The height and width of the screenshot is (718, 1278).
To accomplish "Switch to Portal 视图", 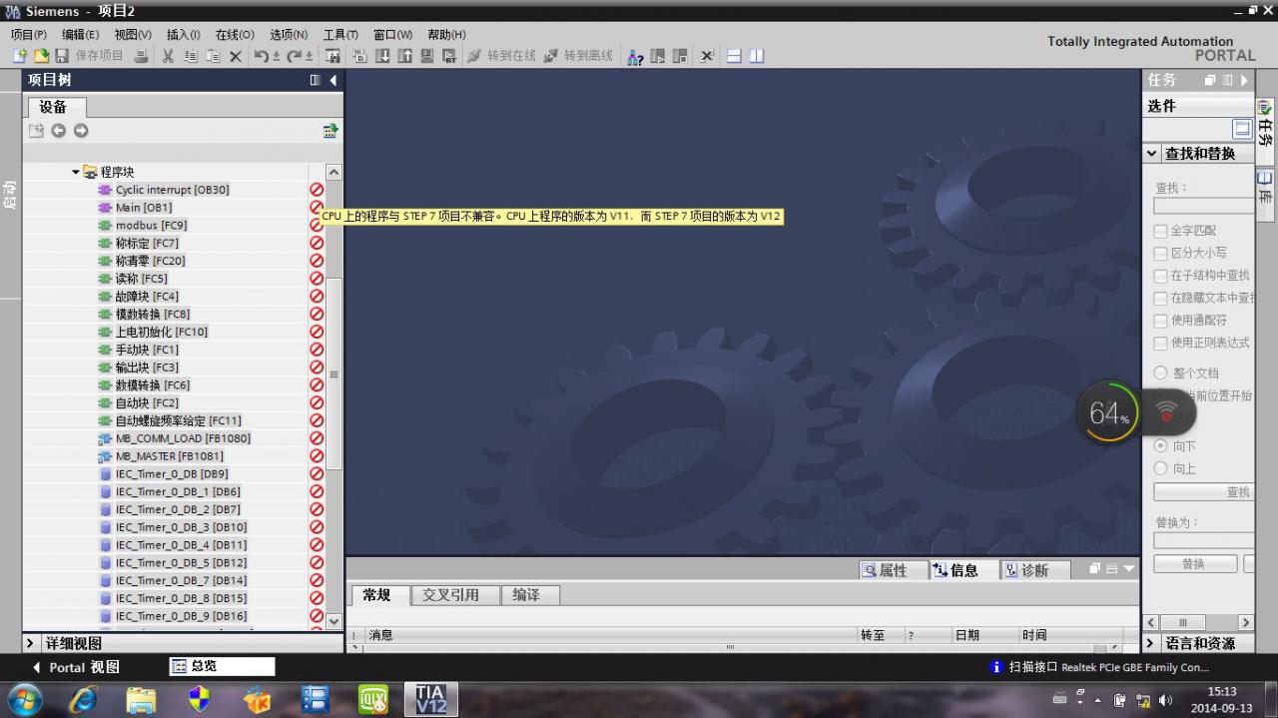I will click(x=76, y=667).
